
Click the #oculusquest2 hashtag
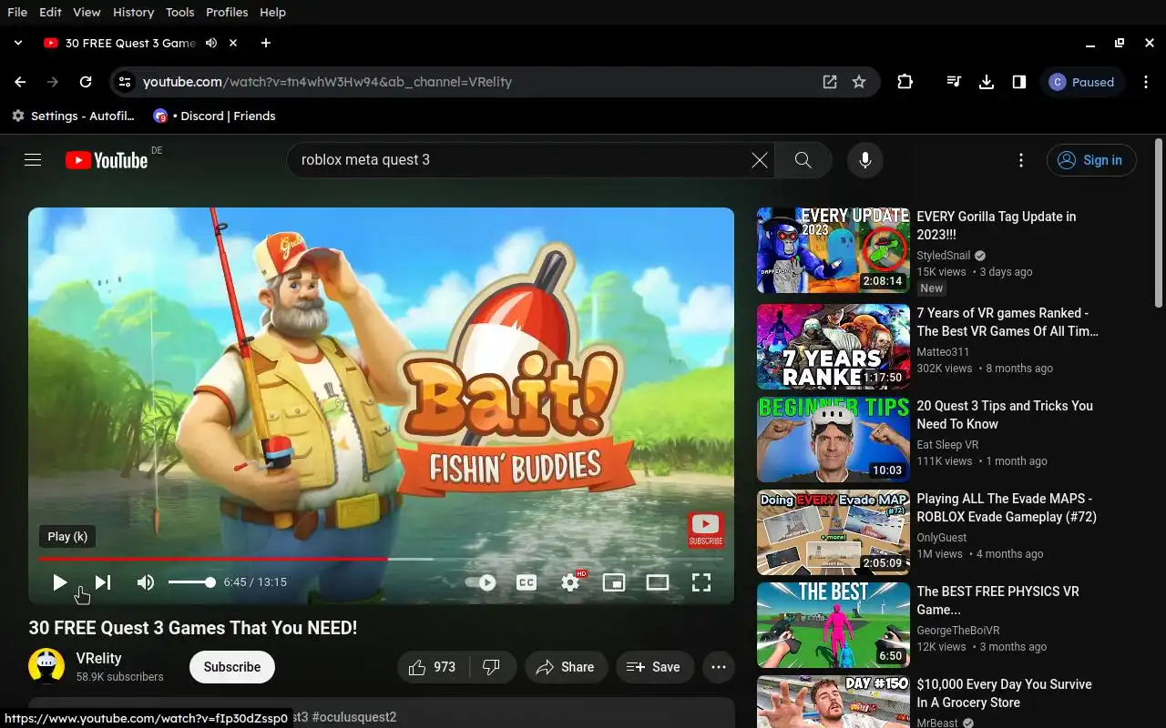pyautogui.click(x=354, y=717)
